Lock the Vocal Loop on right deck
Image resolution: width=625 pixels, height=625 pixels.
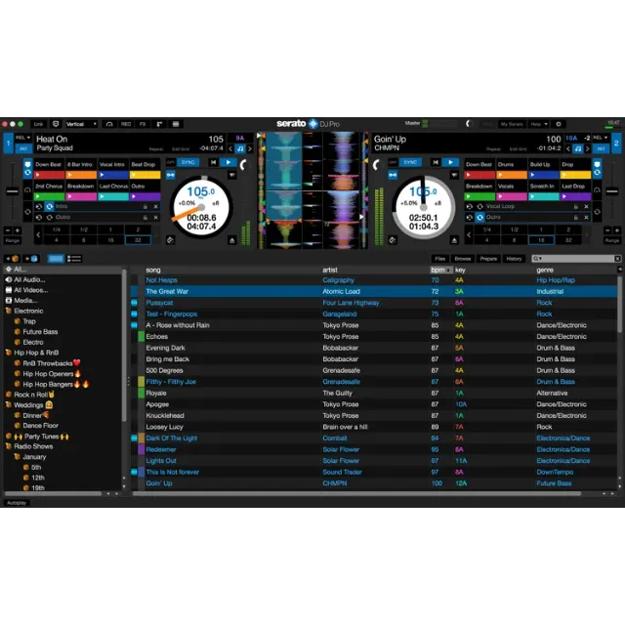coord(575,206)
